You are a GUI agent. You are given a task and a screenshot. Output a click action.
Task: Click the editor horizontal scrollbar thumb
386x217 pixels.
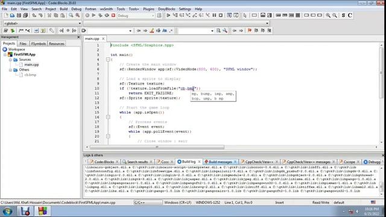pyautogui.click(x=157, y=147)
